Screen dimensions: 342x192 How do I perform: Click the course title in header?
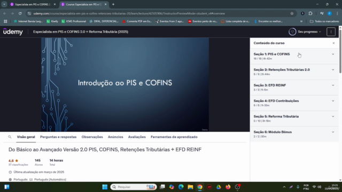tap(81, 32)
